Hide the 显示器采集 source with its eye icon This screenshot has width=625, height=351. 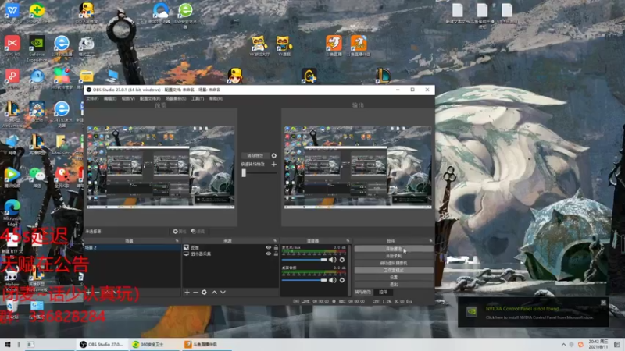(x=268, y=253)
